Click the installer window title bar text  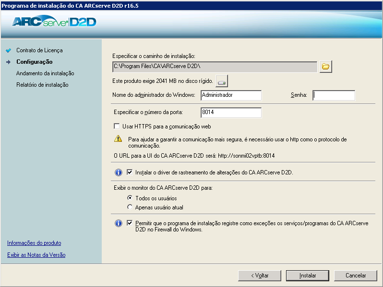(70, 6)
